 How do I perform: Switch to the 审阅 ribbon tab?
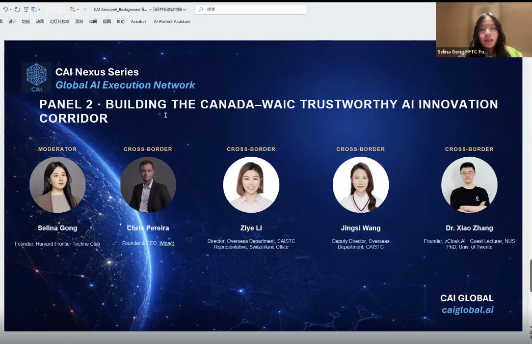pyautogui.click(x=93, y=21)
